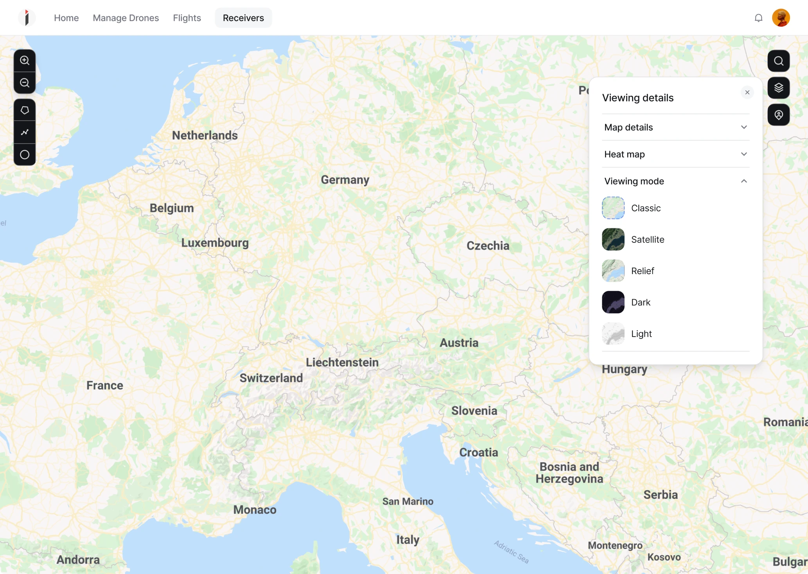The image size is (808, 574).
Task: Select the Satellite viewing mode
Action: [648, 239]
